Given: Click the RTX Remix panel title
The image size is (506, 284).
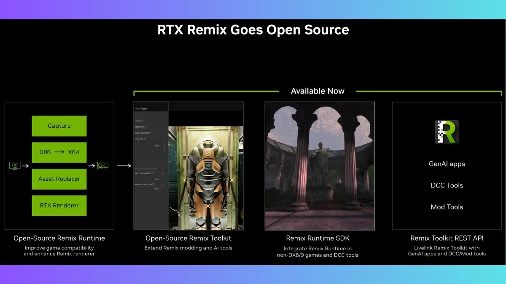Looking at the screenshot, I should click(x=141, y=109).
